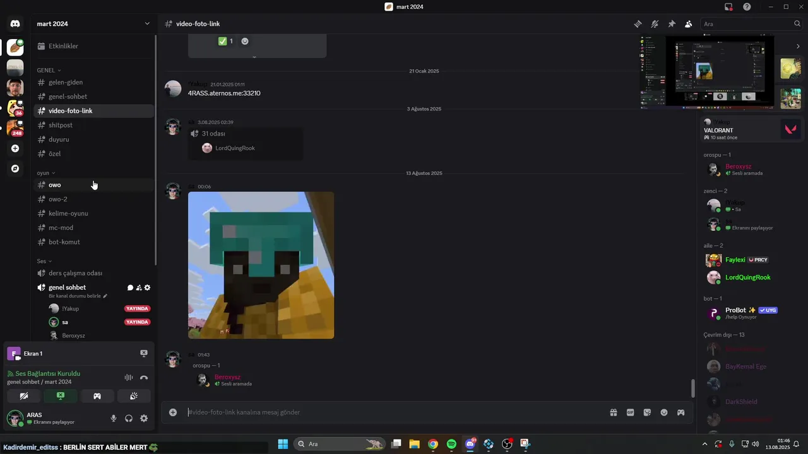The image size is (808, 454).
Task: Open the soundboard button
Action: [134, 396]
